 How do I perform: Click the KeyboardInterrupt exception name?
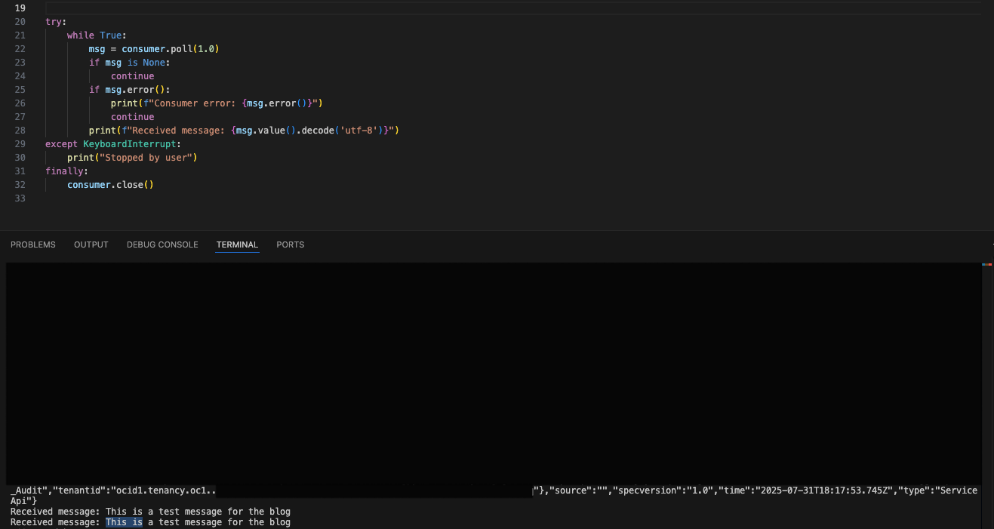(128, 143)
